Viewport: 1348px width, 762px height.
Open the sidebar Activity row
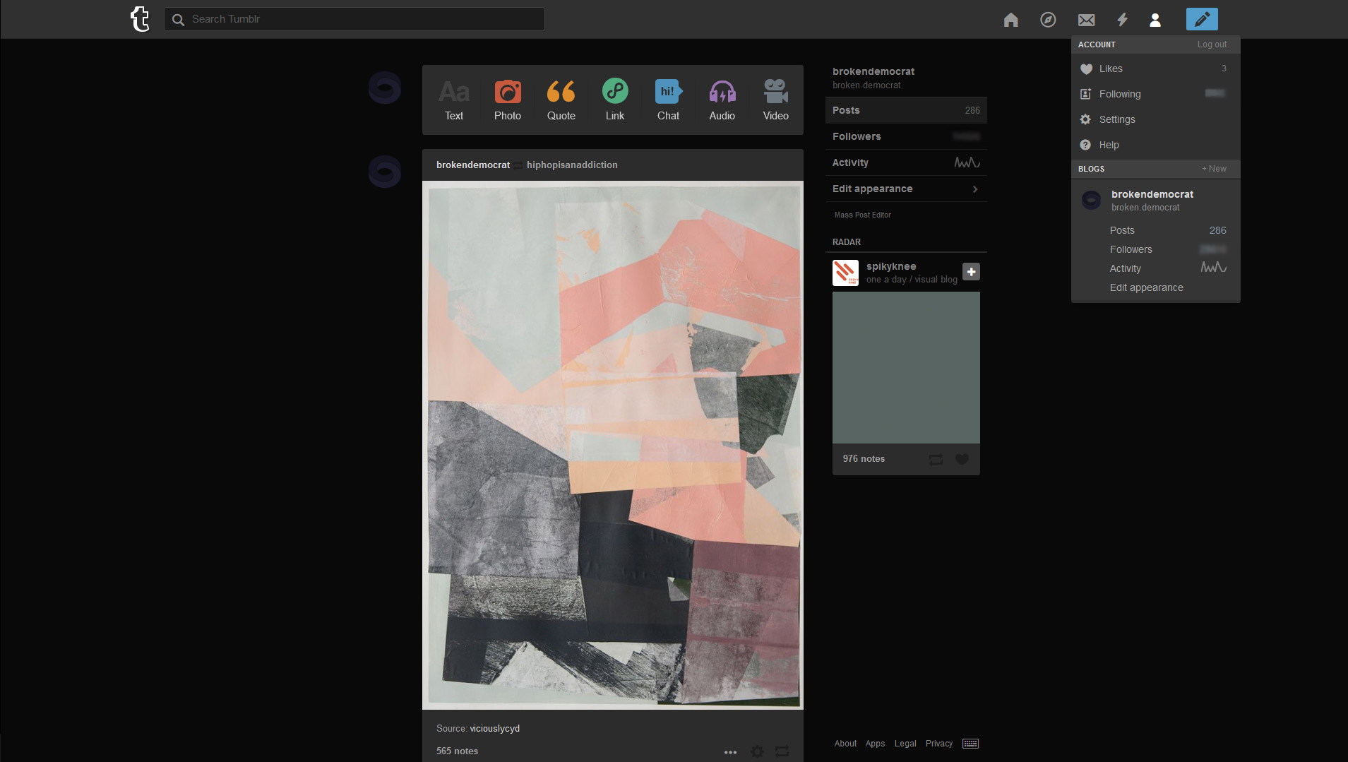(x=906, y=162)
